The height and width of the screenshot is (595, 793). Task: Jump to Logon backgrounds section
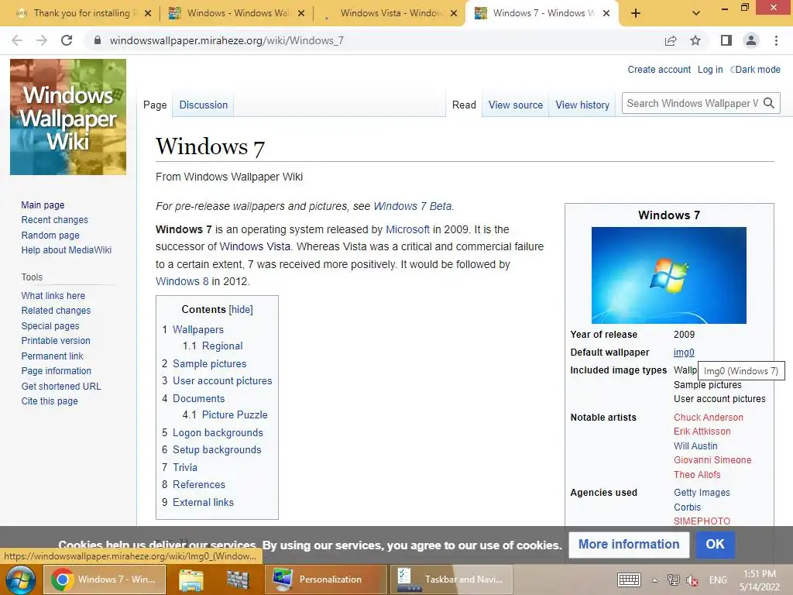[218, 432]
